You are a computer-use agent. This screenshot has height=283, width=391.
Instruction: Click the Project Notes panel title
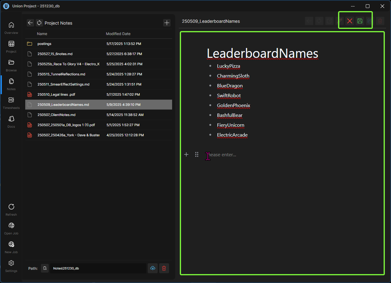(x=58, y=23)
